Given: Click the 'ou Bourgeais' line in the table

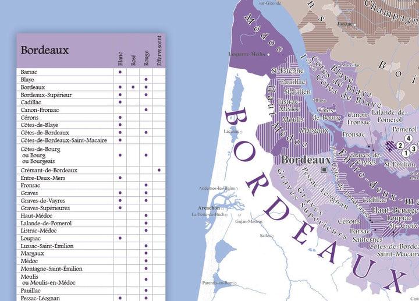Looking at the screenshot, I should [38, 161].
